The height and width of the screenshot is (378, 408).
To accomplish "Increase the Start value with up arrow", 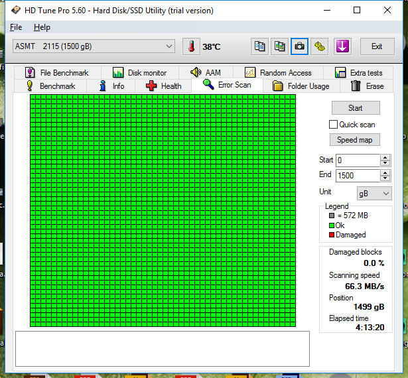I will pyautogui.click(x=385, y=157).
